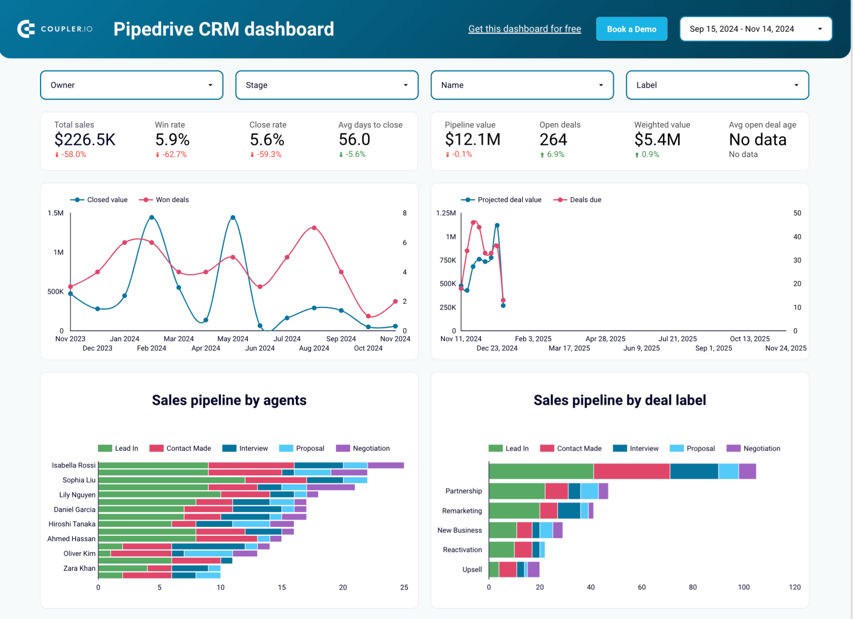Open the Owner filter dropdown
This screenshot has width=853, height=619.
131,85
